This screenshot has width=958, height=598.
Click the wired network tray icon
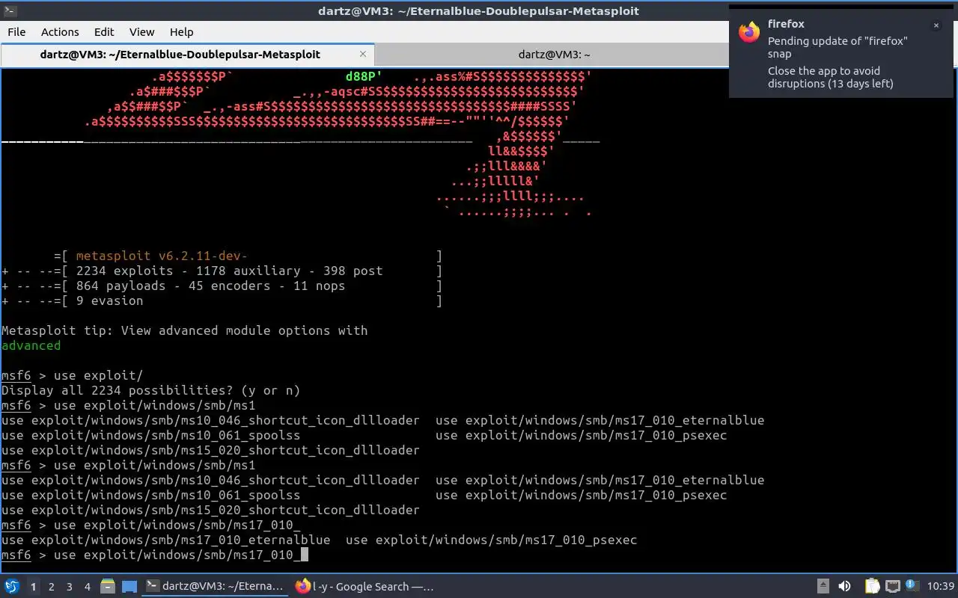(x=892, y=587)
